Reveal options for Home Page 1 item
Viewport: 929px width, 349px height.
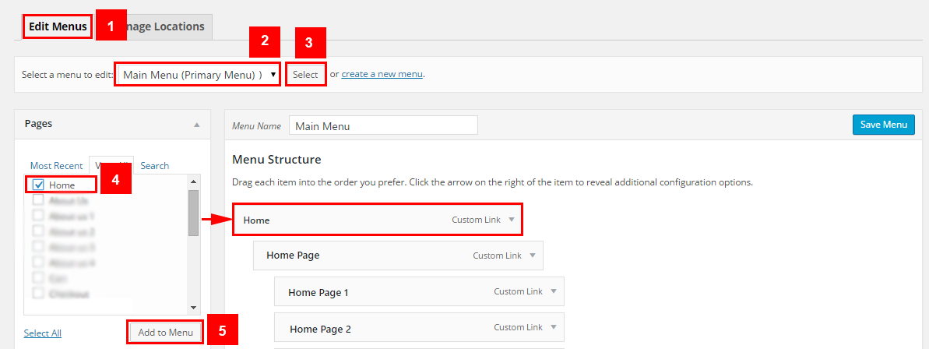click(554, 291)
